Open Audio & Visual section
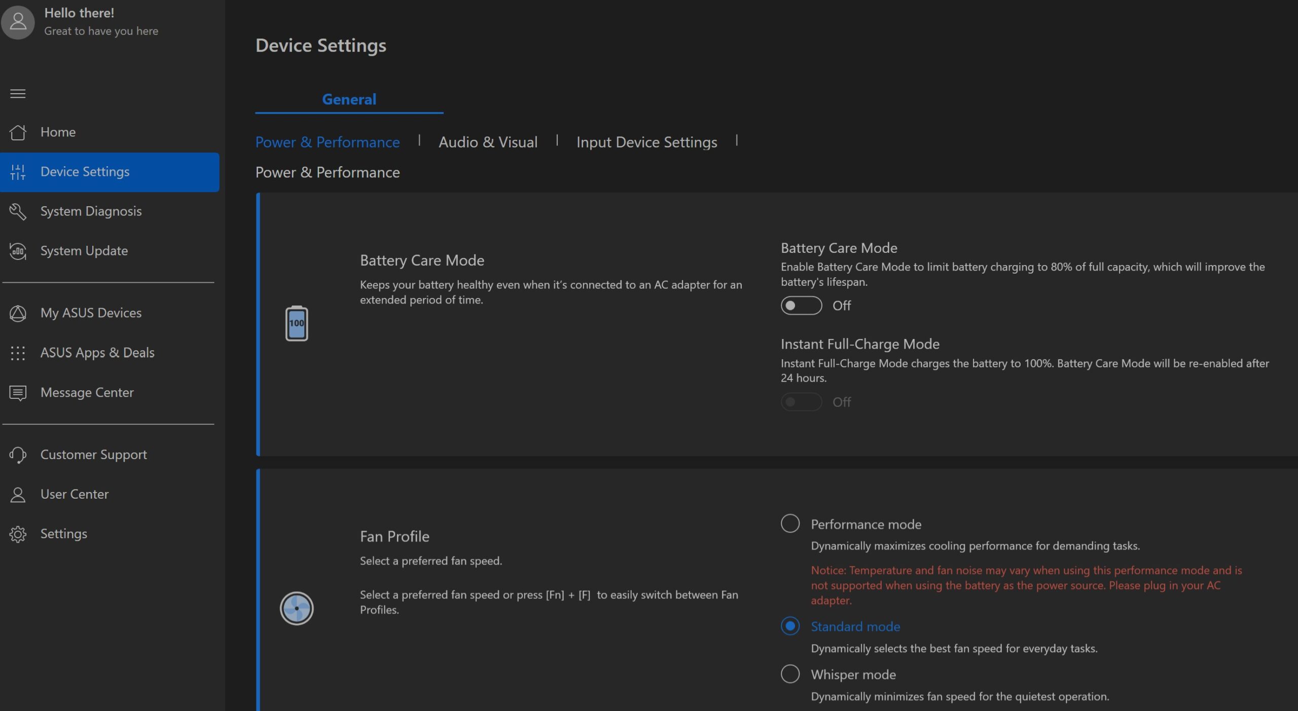Viewport: 1298px width, 711px height. [487, 142]
